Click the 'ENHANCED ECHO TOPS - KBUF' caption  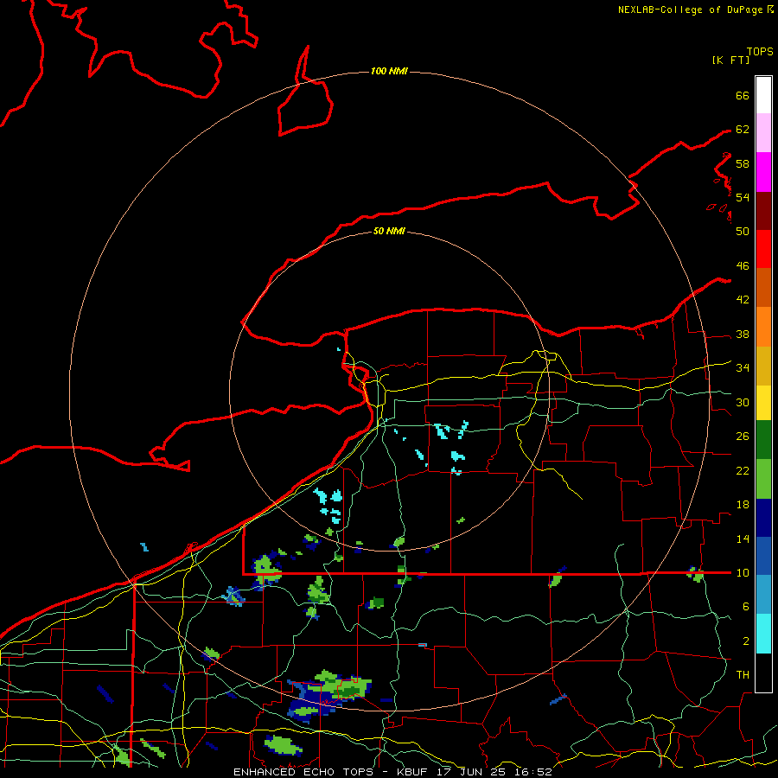331,772
